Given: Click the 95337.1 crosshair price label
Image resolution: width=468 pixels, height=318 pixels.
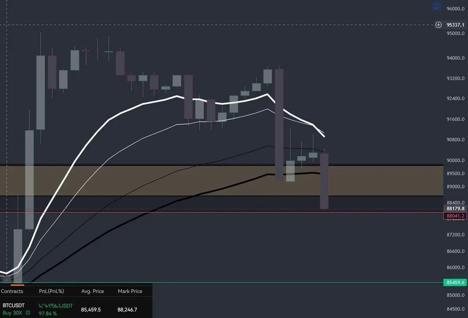Looking at the screenshot, I should coord(455,25).
